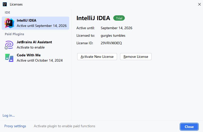203x132 pixels.
Task: Click the JetBrains AI Assistant spiral icon
Action: coord(9,45)
